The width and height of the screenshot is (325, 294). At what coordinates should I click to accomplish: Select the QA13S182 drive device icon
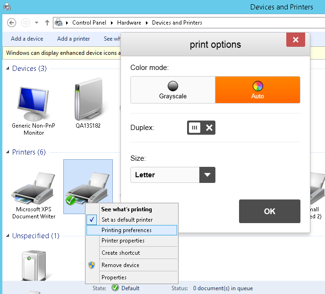point(88,102)
